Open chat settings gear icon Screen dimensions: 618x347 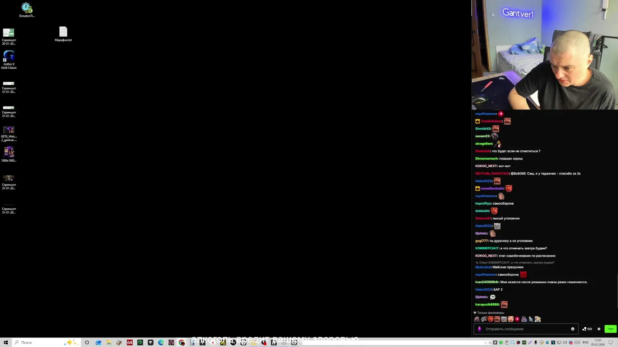click(x=599, y=329)
